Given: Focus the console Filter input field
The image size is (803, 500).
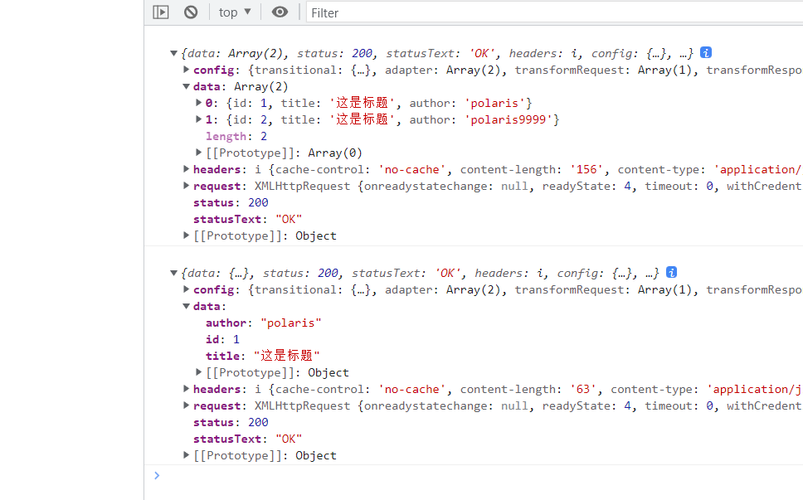Looking at the screenshot, I should (554, 12).
